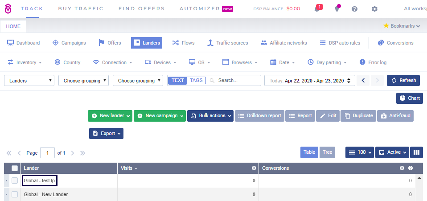Click the Visits column settings gear
This screenshot has height=201, width=427.
(254, 168)
